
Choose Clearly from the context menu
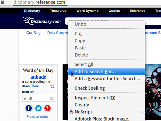107,105
